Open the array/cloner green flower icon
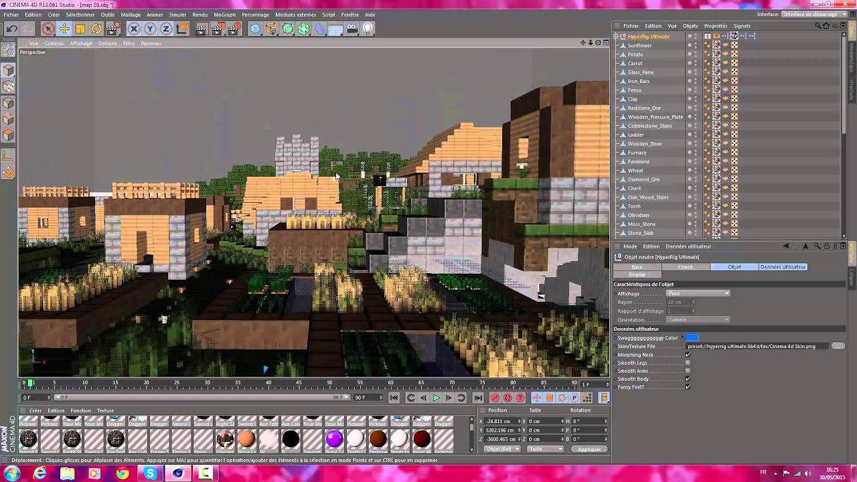 point(303,28)
